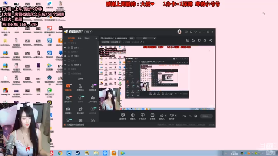278x156 pixels.
Task: Show the hidden 文本 4 layer
Action: pos(65,43)
